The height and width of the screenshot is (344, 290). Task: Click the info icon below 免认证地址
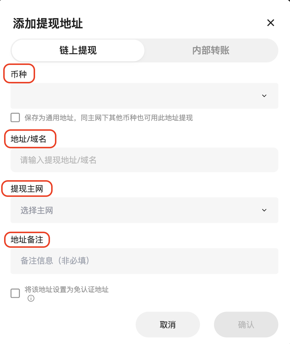coord(31,298)
